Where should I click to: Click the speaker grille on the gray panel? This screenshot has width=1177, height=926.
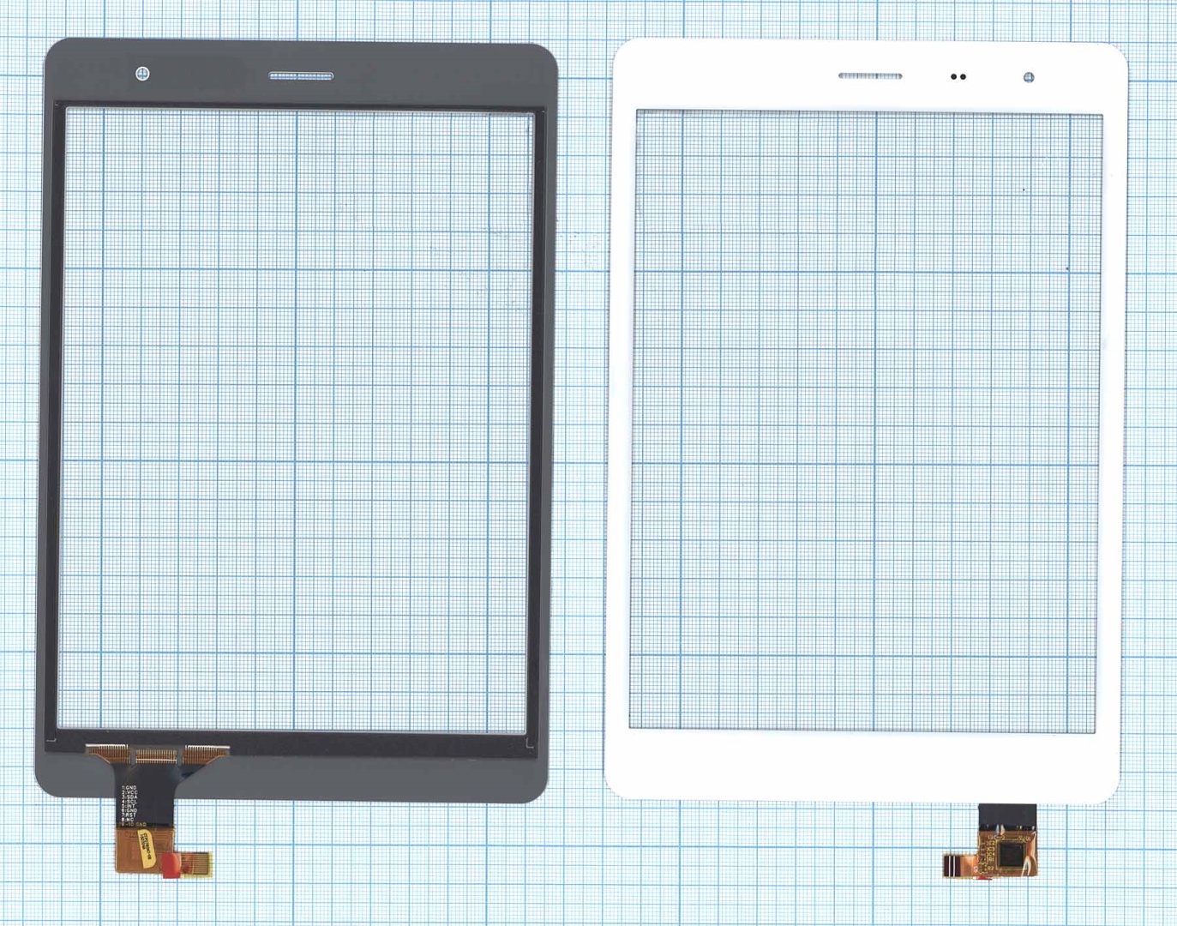click(301, 76)
